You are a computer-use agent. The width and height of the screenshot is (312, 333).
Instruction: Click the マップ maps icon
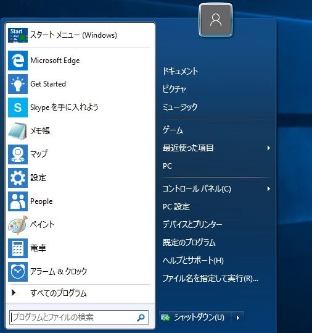tap(18, 154)
